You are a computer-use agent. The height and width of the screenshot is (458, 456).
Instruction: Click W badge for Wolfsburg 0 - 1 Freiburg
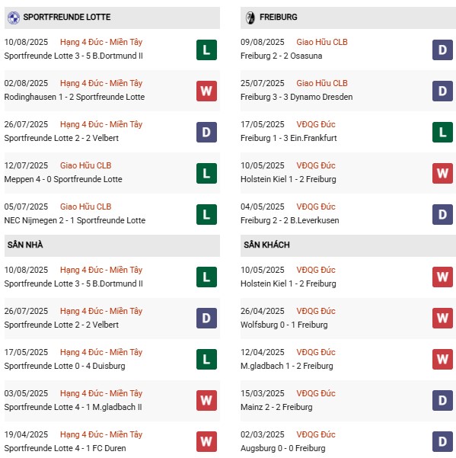tap(442, 318)
